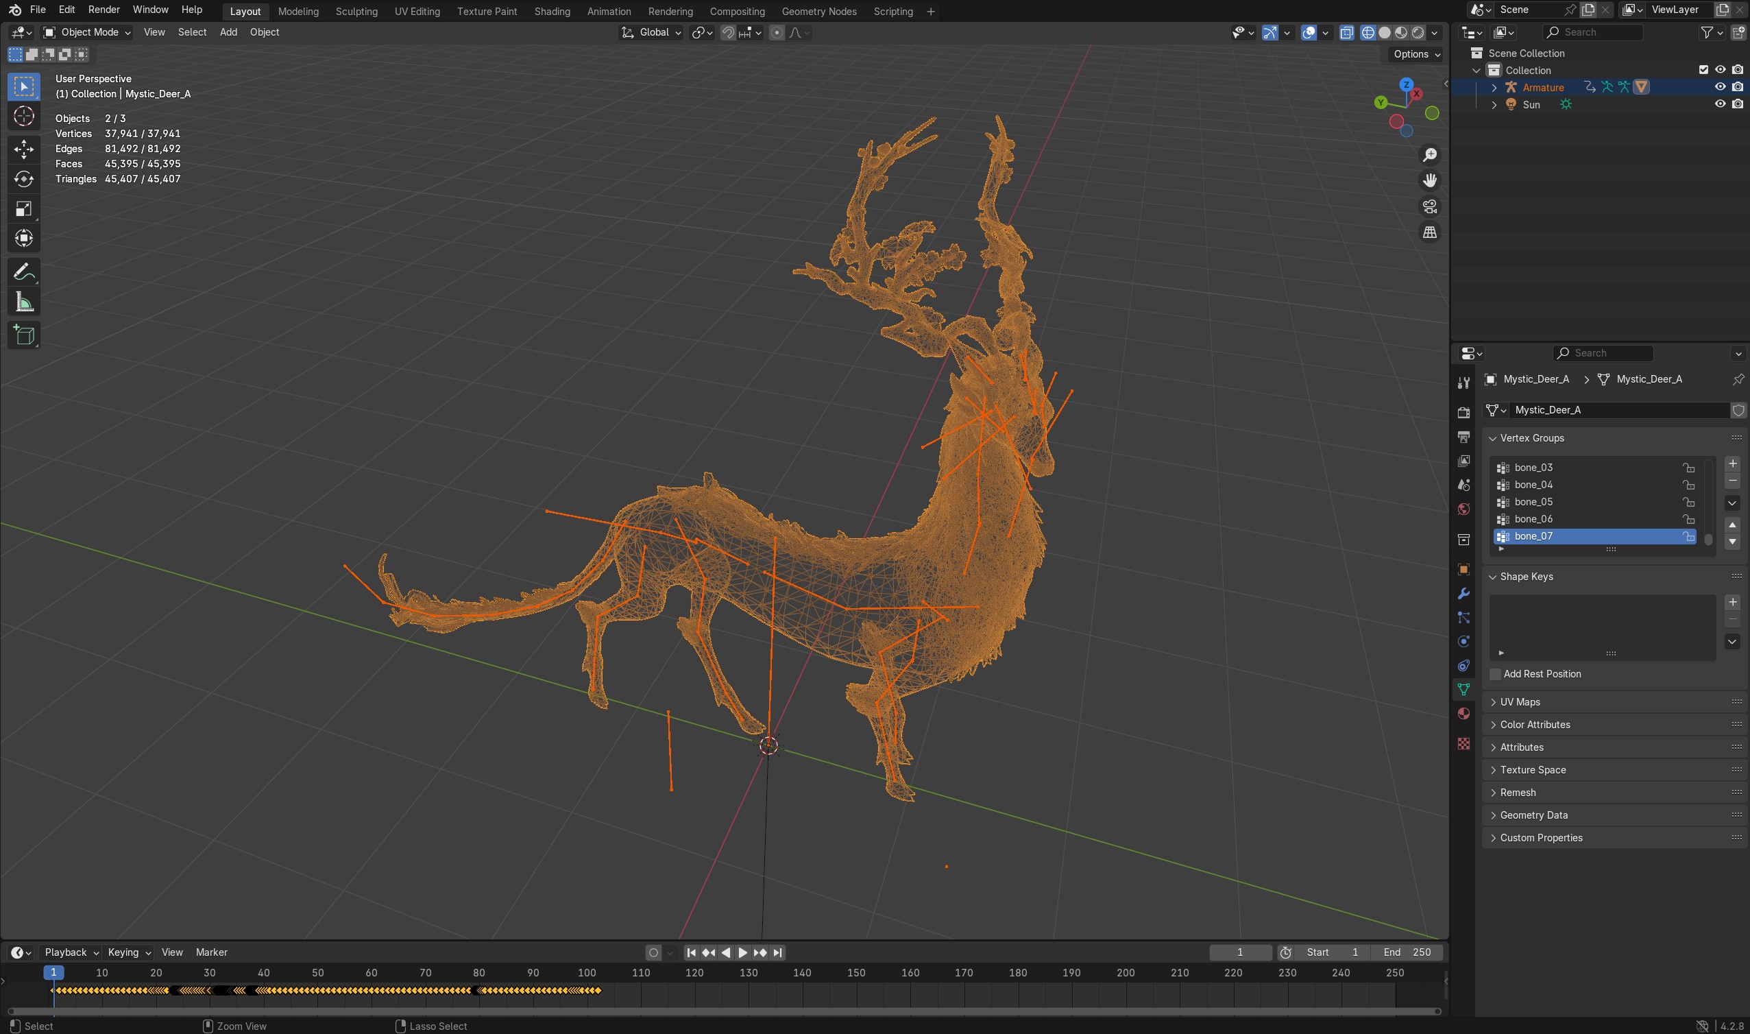The height and width of the screenshot is (1034, 1750).
Task: Select the Measure tool
Action: 24,302
